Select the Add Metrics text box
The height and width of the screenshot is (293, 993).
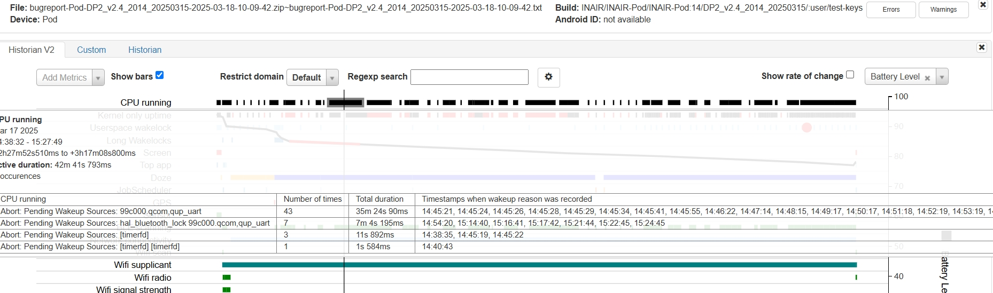pyautogui.click(x=65, y=77)
